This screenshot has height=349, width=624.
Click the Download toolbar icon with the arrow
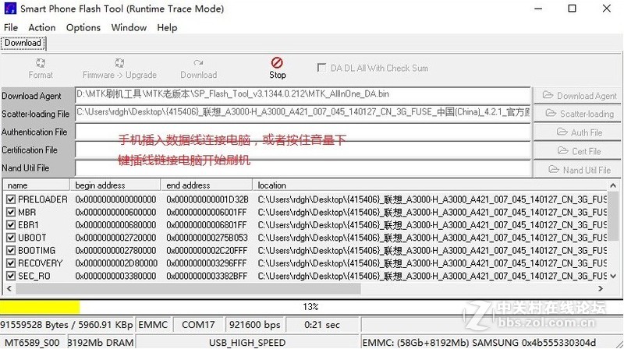[198, 63]
